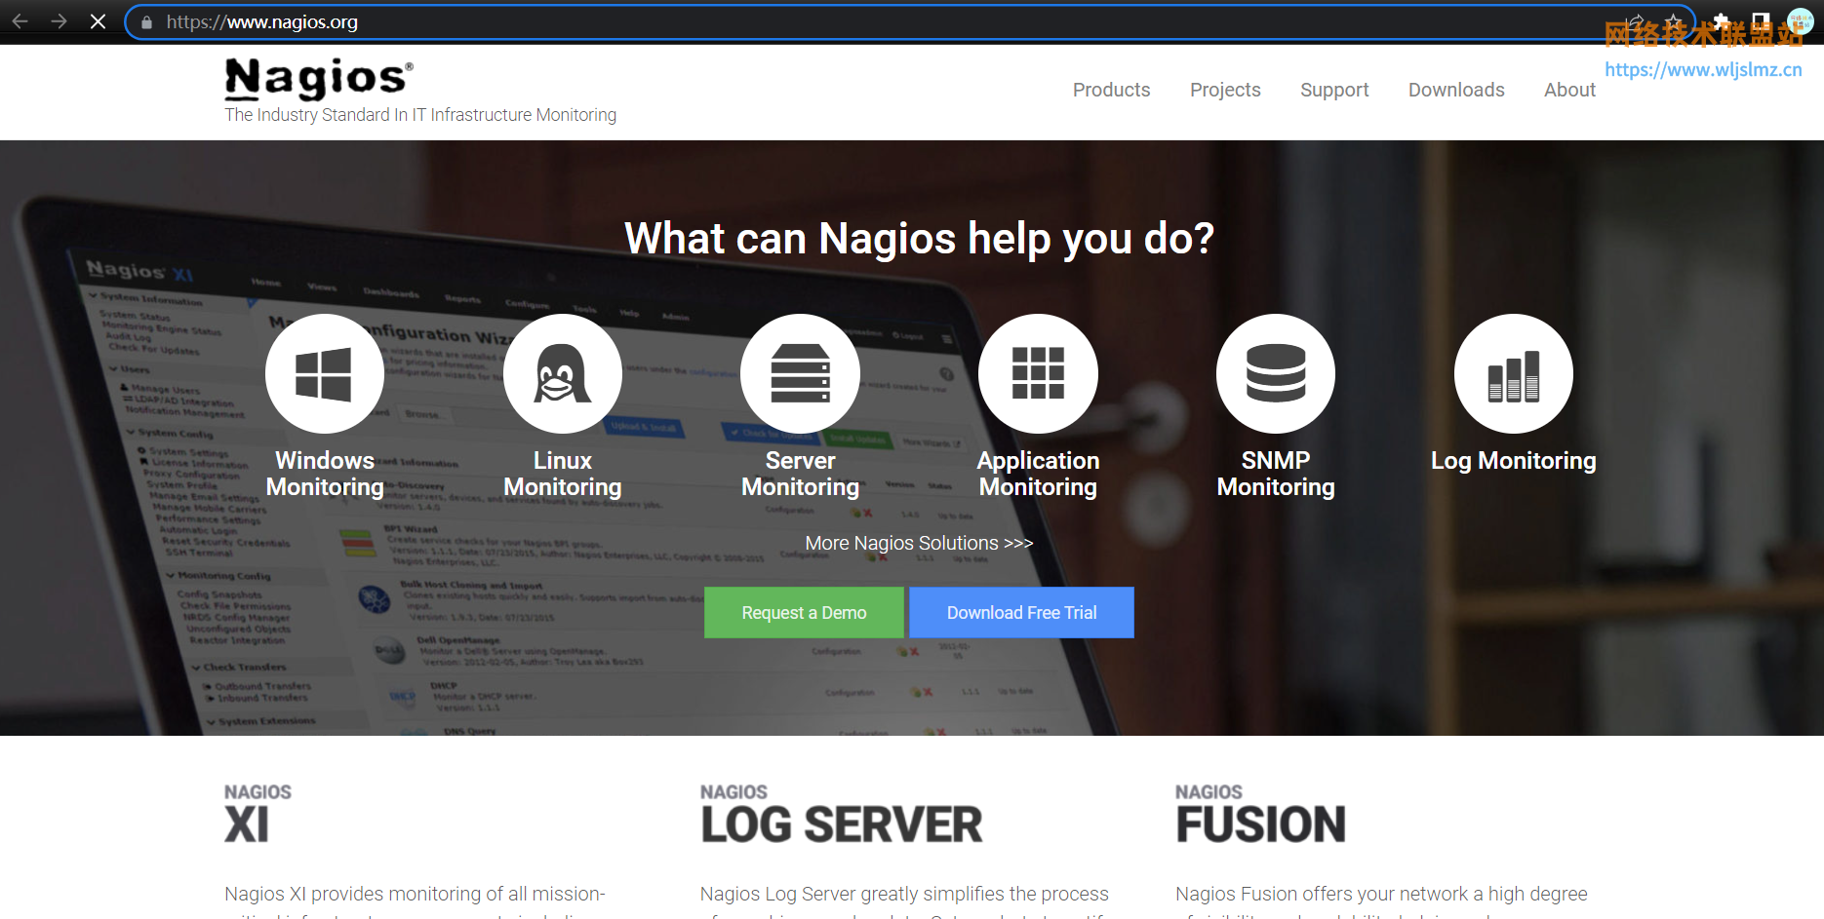
Task: Open the Support menu
Action: coord(1334,90)
